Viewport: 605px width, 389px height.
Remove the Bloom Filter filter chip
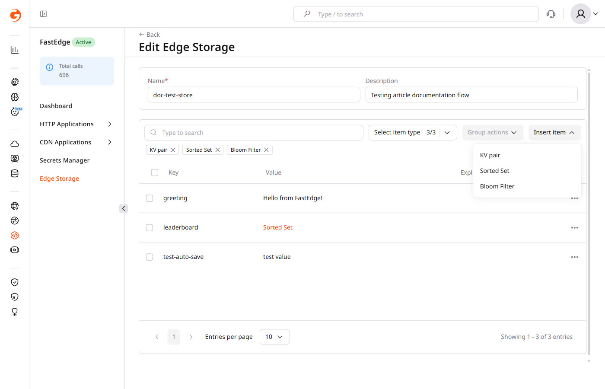(x=266, y=150)
